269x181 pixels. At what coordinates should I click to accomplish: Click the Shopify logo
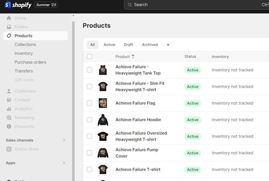coord(18,5)
